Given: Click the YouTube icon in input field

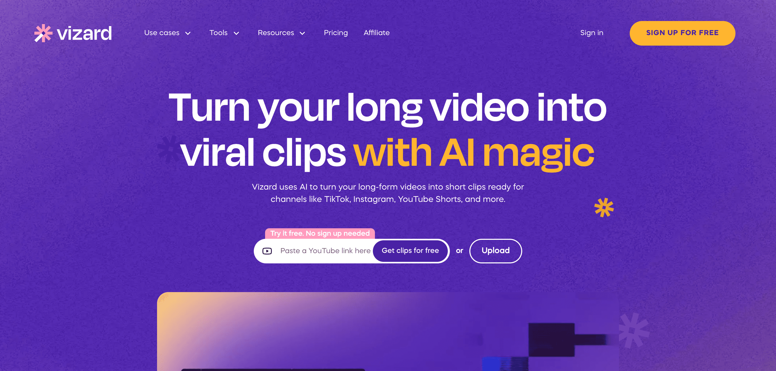Looking at the screenshot, I should coord(267,251).
